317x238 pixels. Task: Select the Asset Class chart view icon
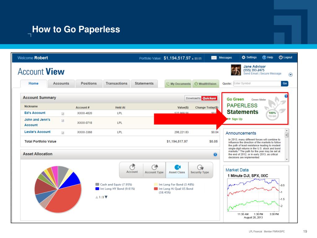click(x=177, y=167)
